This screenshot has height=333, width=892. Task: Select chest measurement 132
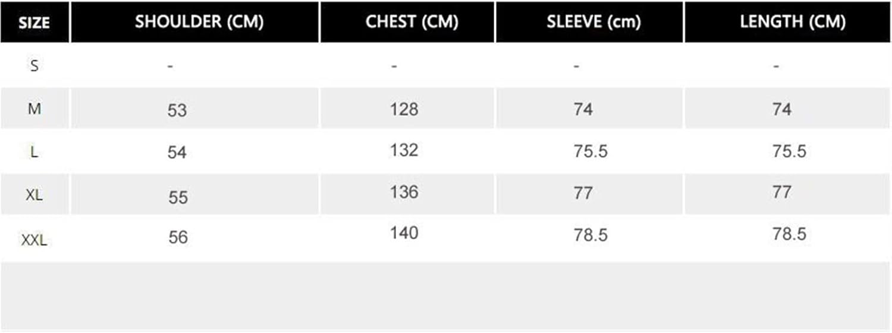coord(404,150)
